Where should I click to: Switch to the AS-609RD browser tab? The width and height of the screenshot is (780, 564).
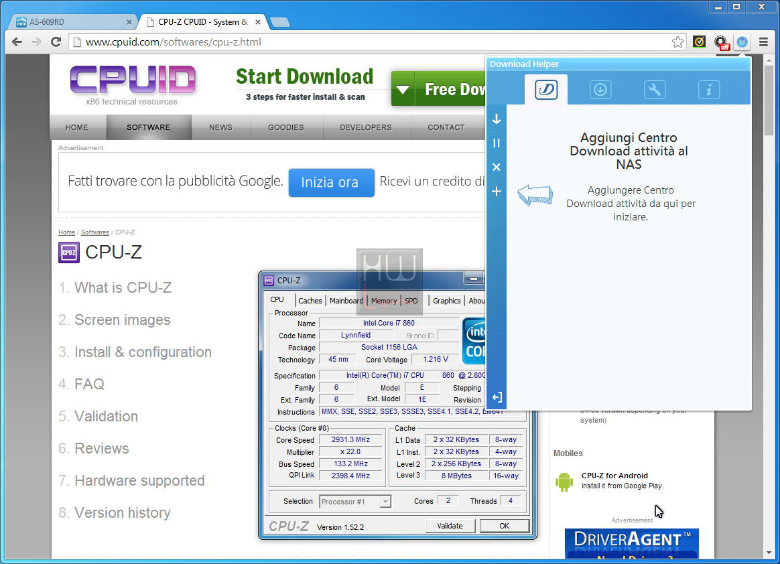coord(71,22)
